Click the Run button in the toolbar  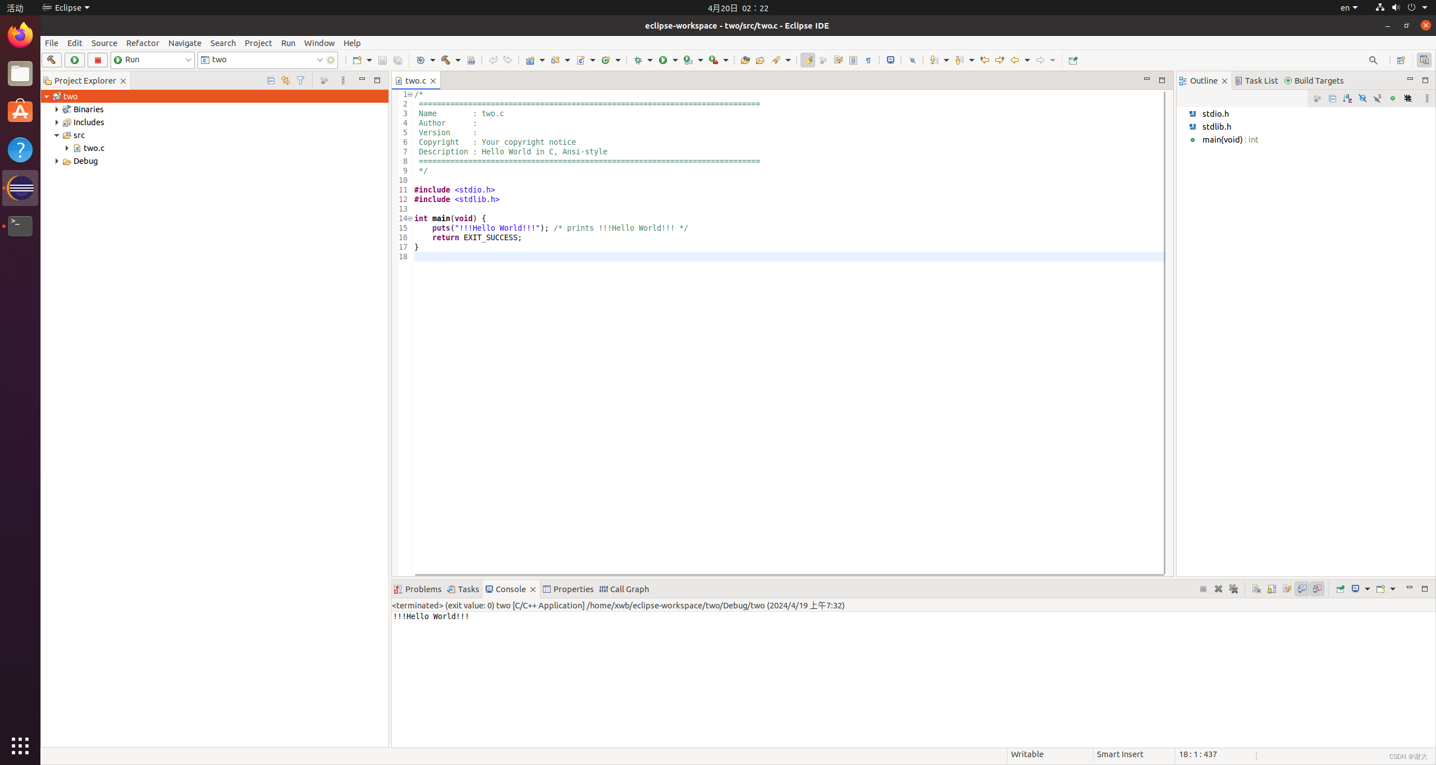pyautogui.click(x=663, y=60)
